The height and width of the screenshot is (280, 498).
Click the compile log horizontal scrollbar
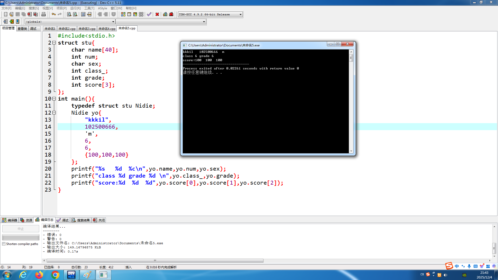coord(155,261)
